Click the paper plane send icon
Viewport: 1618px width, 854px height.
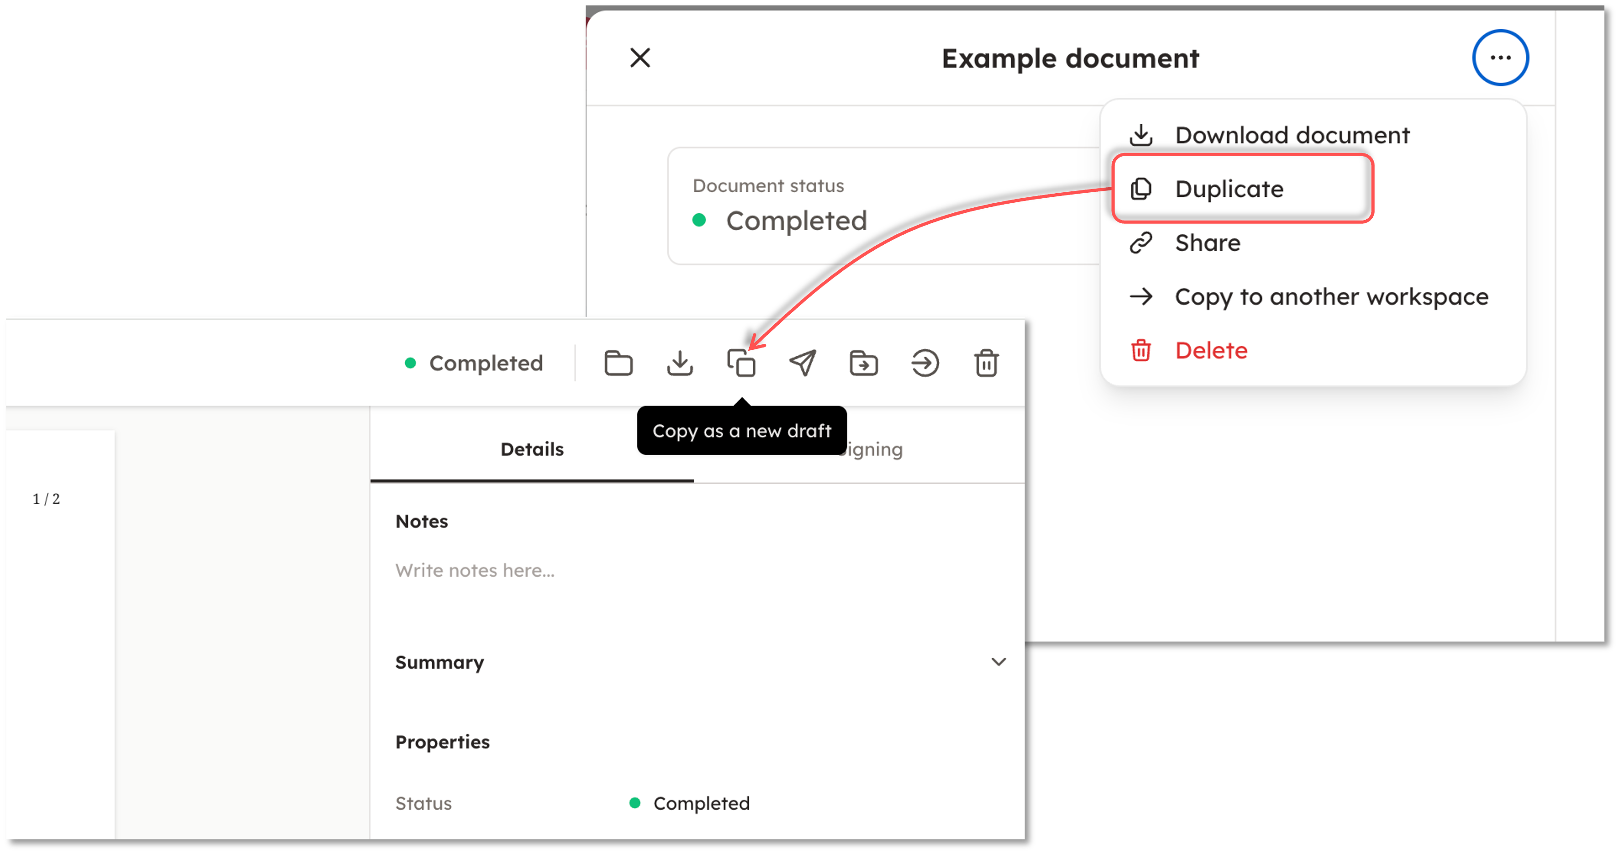point(802,363)
